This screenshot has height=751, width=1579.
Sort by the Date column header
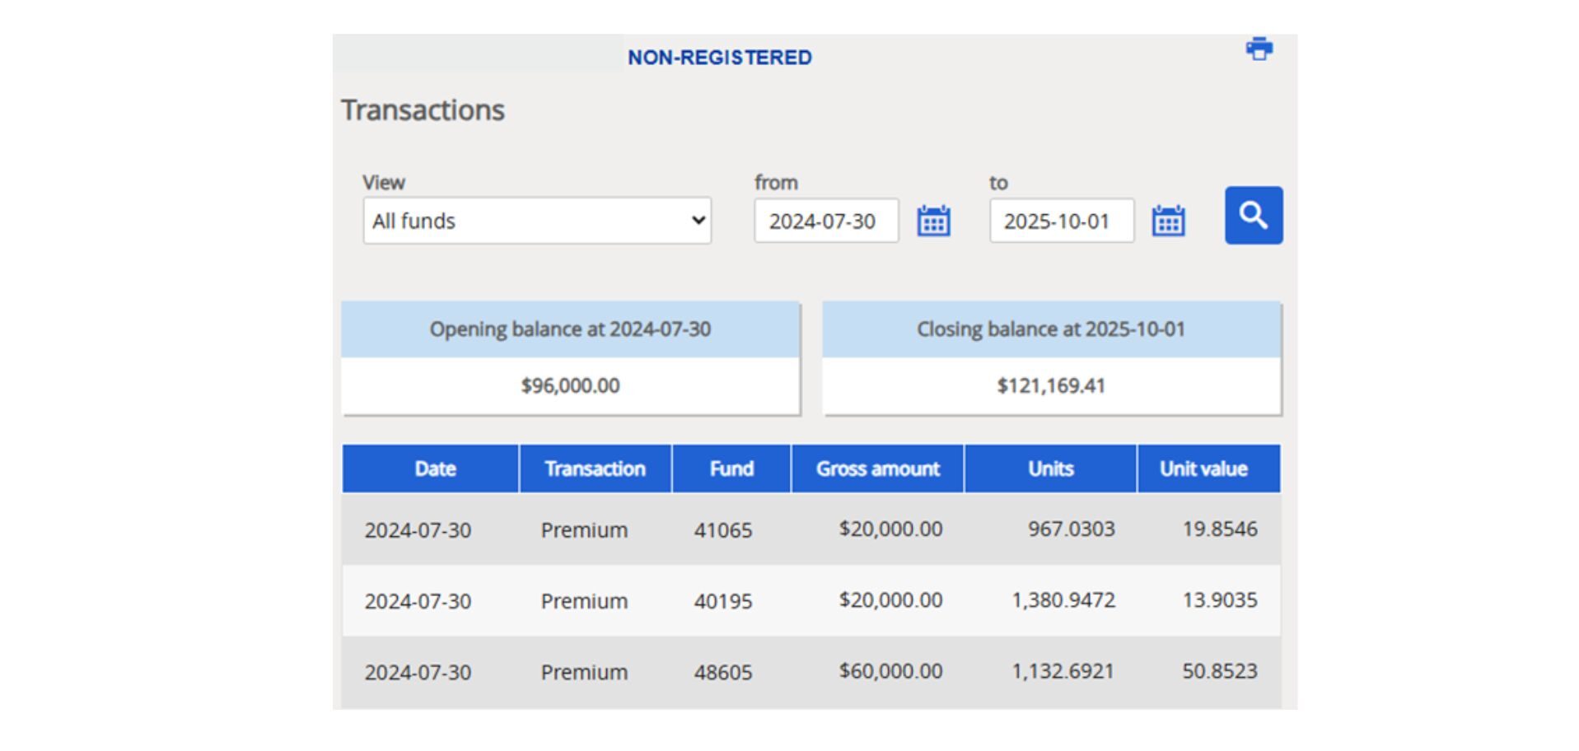pos(434,469)
